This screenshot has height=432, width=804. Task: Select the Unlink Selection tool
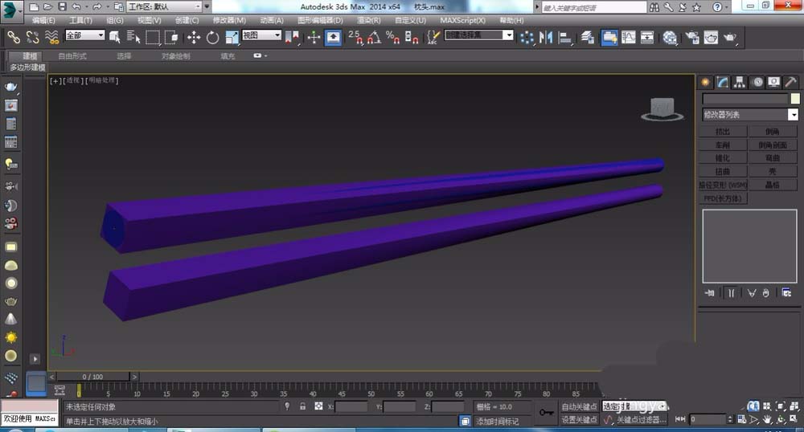[32, 37]
